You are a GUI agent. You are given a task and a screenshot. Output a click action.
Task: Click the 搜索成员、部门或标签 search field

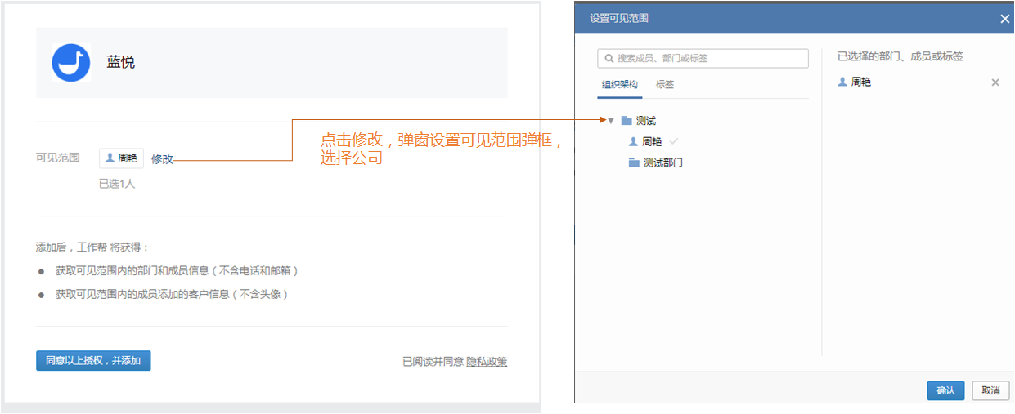(x=703, y=58)
